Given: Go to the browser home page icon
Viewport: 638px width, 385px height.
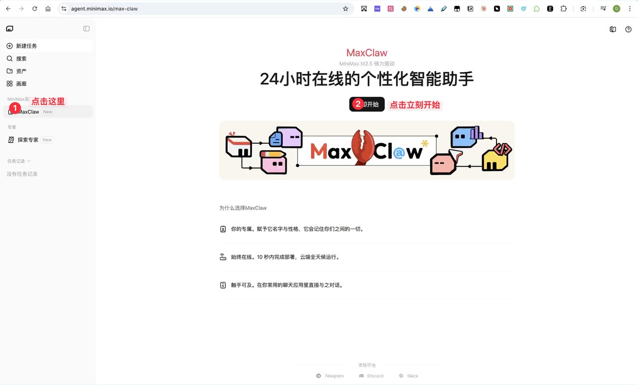Looking at the screenshot, I should click(48, 8).
